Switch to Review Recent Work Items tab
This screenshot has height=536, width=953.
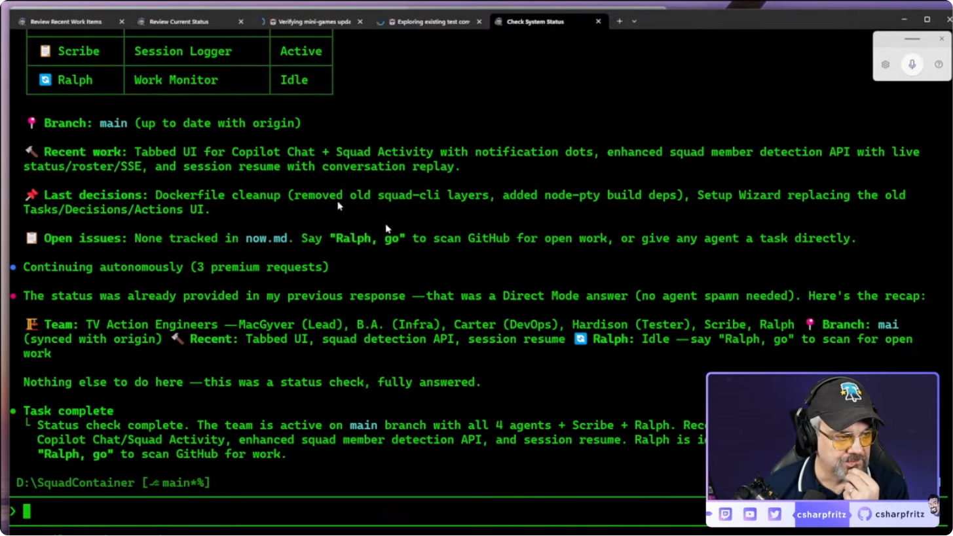(x=65, y=22)
